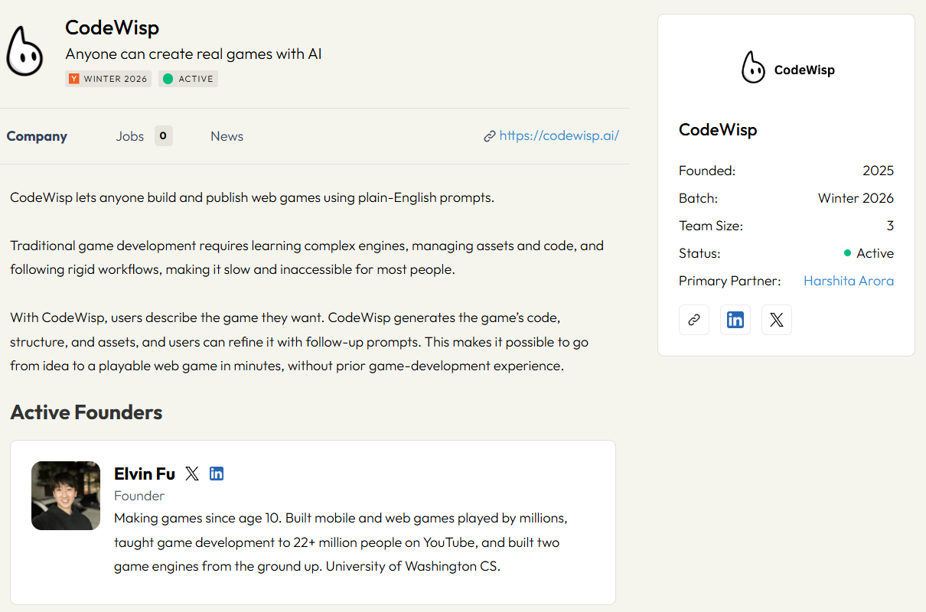Image resolution: width=926 pixels, height=612 pixels.
Task: Open the website link icon button in the sidebar card
Action: (694, 320)
